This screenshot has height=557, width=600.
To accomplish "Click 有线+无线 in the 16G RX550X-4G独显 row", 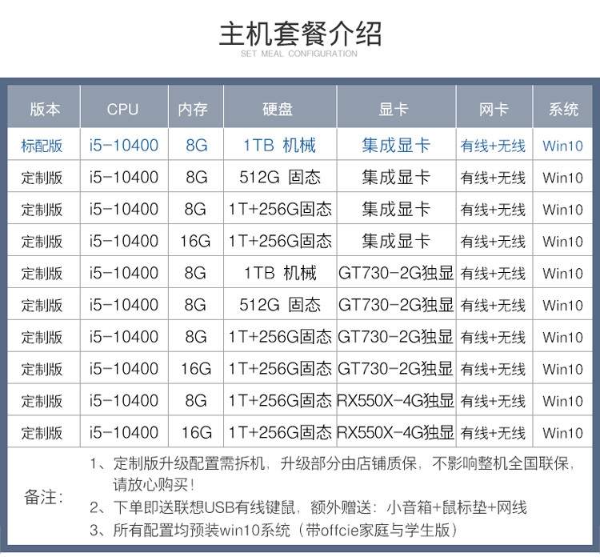I will pos(493,433).
